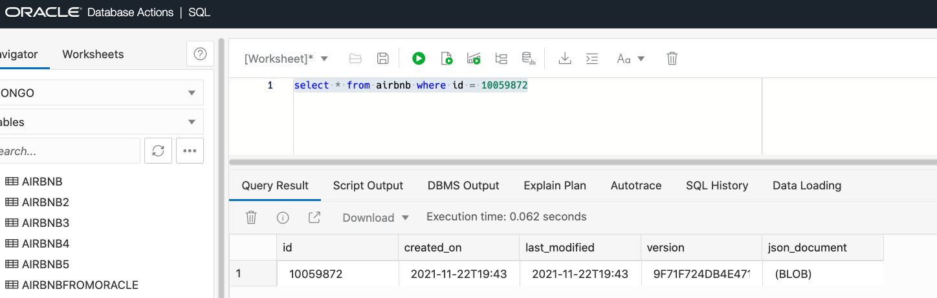The height and width of the screenshot is (298, 937).
Task: Click the SQL statement in the editor
Action: click(411, 85)
